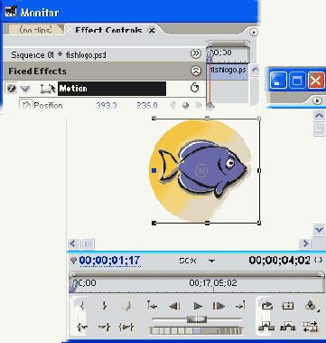Reset the Motion effect

(195, 88)
